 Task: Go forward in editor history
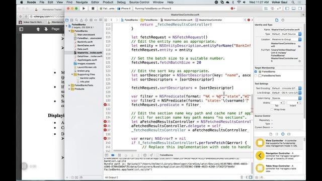(x=117, y=20)
